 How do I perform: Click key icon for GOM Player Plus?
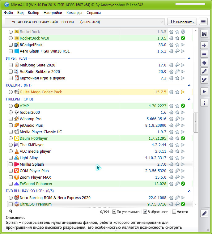pos(177,171)
